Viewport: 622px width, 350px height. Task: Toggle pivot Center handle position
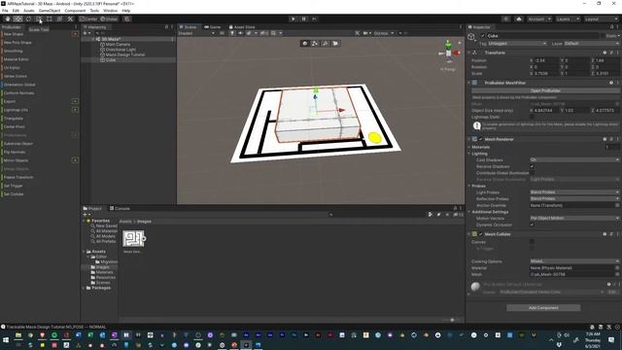[x=88, y=18]
